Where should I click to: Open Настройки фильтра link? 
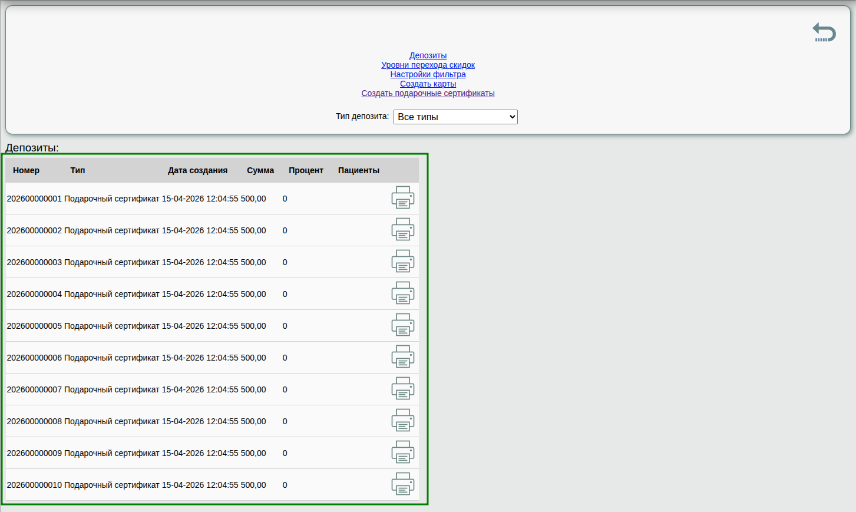(428, 74)
